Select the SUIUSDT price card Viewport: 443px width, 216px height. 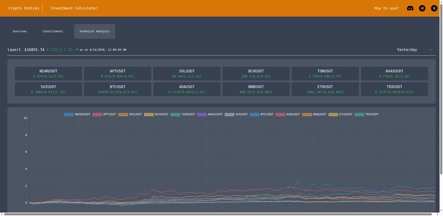pyautogui.click(x=48, y=89)
